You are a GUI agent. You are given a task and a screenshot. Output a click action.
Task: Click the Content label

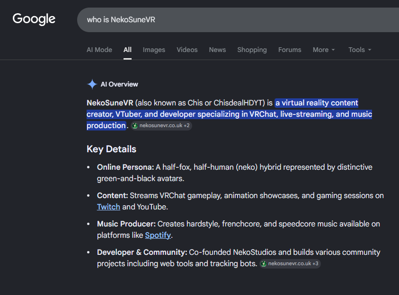113,196
